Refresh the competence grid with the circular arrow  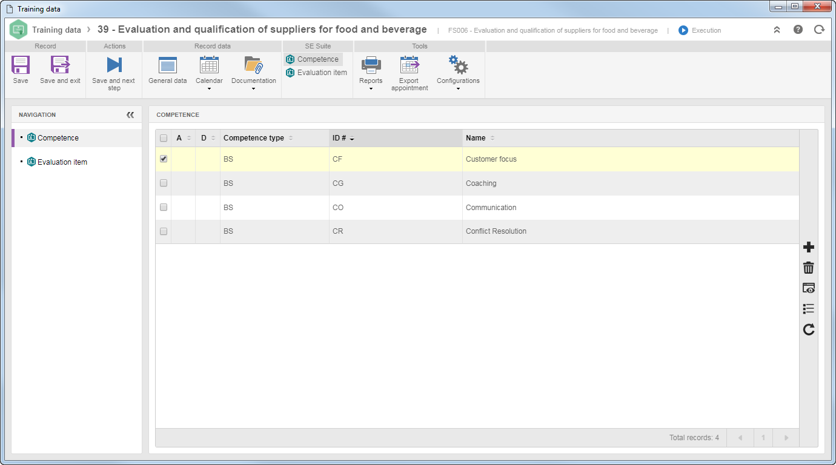pyautogui.click(x=808, y=329)
